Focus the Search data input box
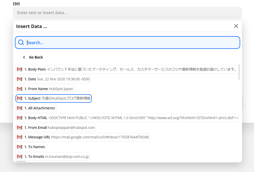The height and width of the screenshot is (172, 254). pos(131,43)
